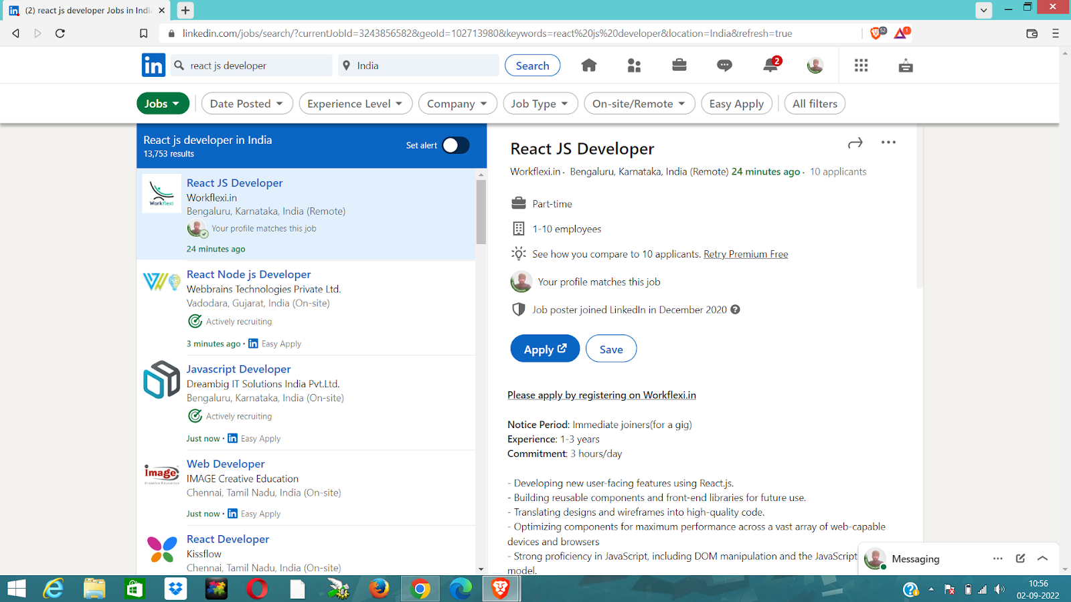
Task: Open the Windows Start menu
Action: pos(16,589)
